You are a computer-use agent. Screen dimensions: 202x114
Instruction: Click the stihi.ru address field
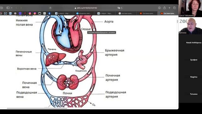(x=86, y=8)
